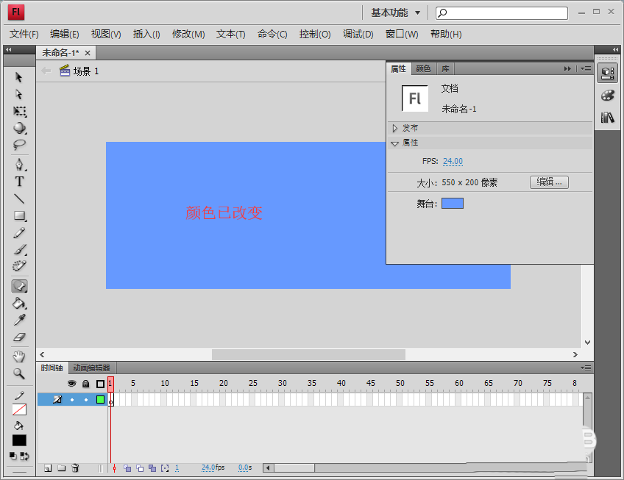Viewport: 624px width, 480px height.
Task: Select the Paint Bucket tool
Action: coord(19,303)
